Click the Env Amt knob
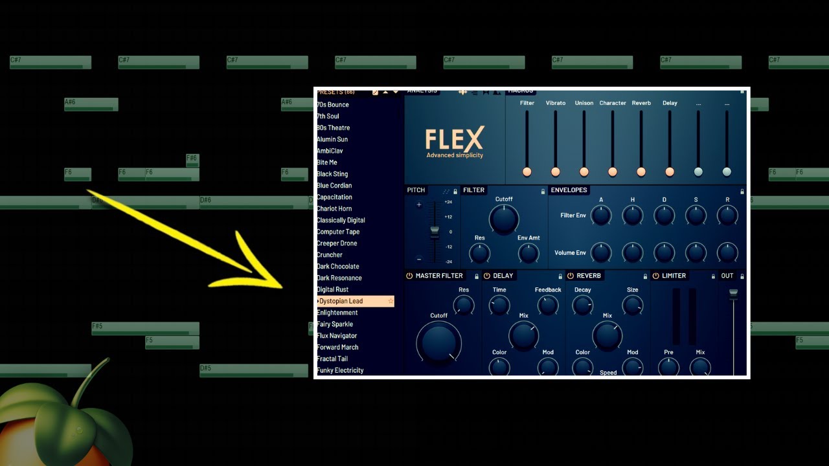 [528, 253]
